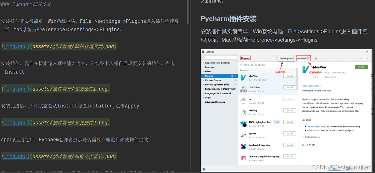The height and width of the screenshot is (173, 375).
Task: Install the ANSI Highlighter plugin
Action: [290, 122]
